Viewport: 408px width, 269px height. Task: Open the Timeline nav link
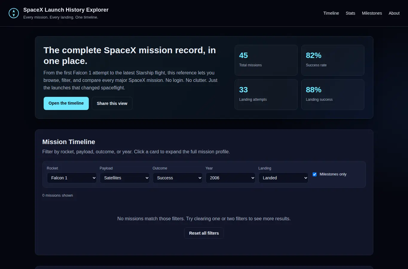(331, 13)
